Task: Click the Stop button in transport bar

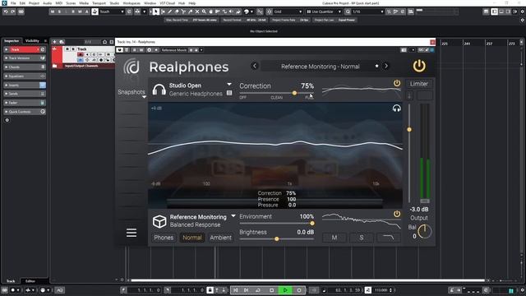Action: point(272,290)
